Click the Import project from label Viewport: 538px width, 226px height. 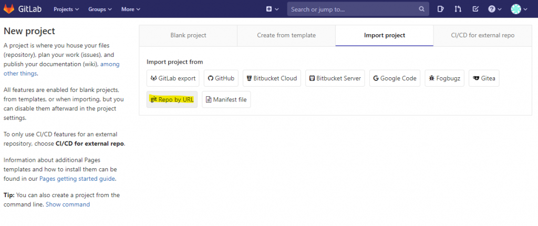click(174, 62)
